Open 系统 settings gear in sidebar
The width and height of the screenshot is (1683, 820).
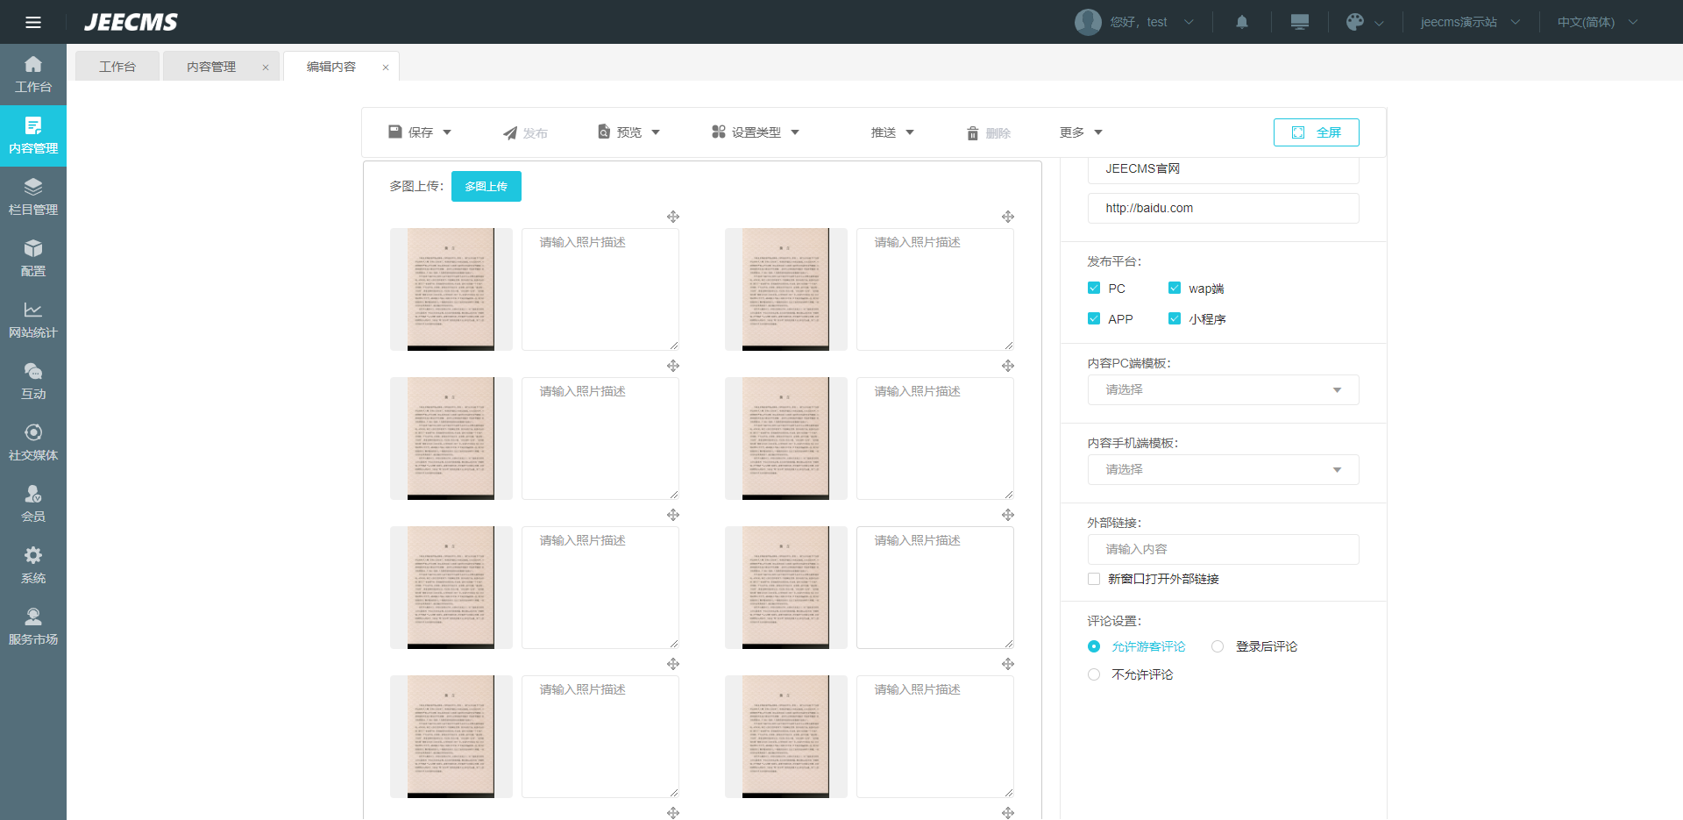pos(33,566)
